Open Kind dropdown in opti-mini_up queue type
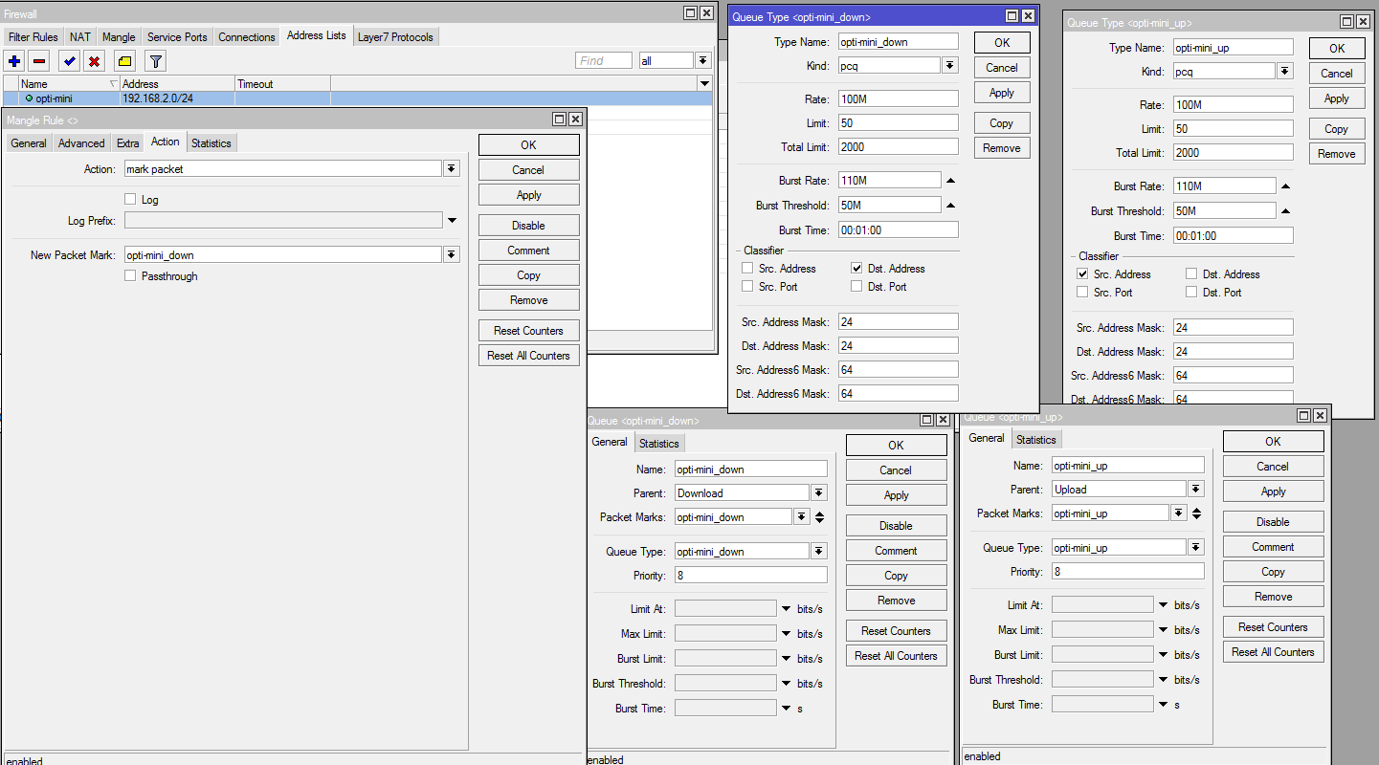Image resolution: width=1379 pixels, height=765 pixels. tap(1284, 72)
